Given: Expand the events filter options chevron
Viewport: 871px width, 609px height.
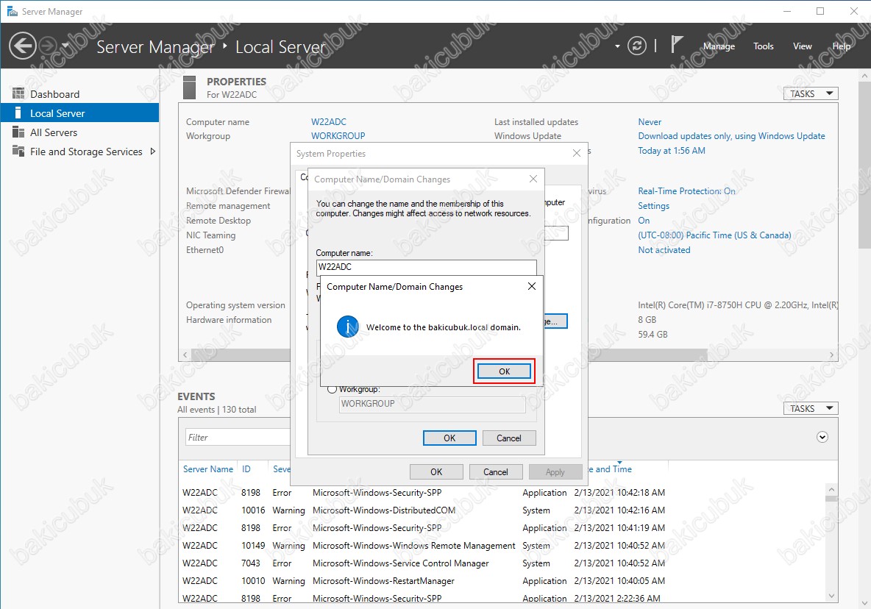Looking at the screenshot, I should tap(822, 437).
